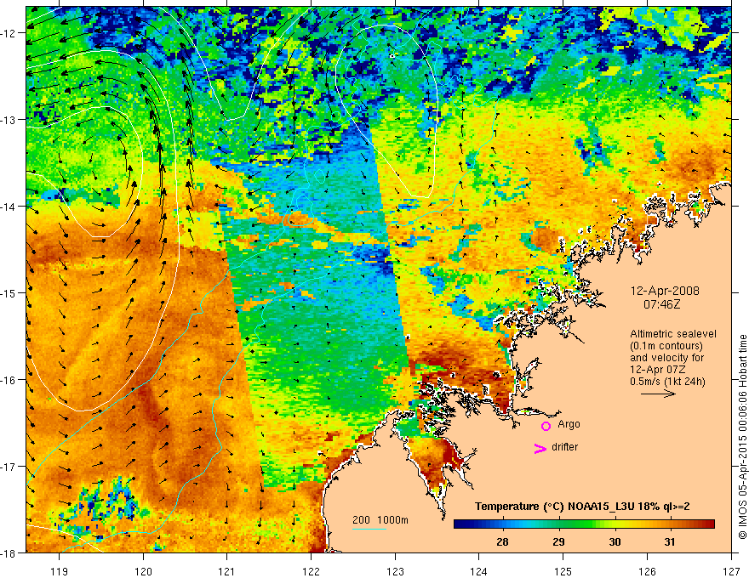Image resolution: width=749 pixels, height=578 pixels.
Task: Click the '30' color bar tick label
Action: pyautogui.click(x=615, y=541)
